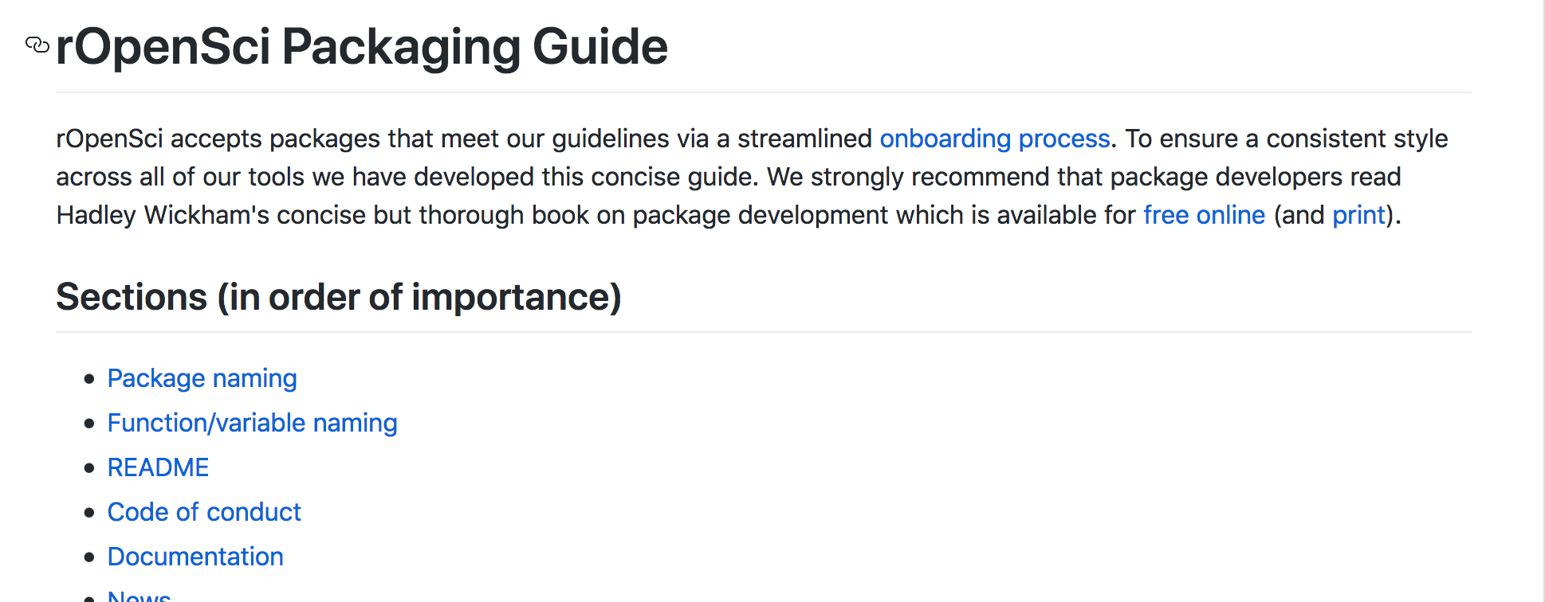The image size is (1545, 602).
Task: Click the bullet before Documentation
Action: coord(89,557)
